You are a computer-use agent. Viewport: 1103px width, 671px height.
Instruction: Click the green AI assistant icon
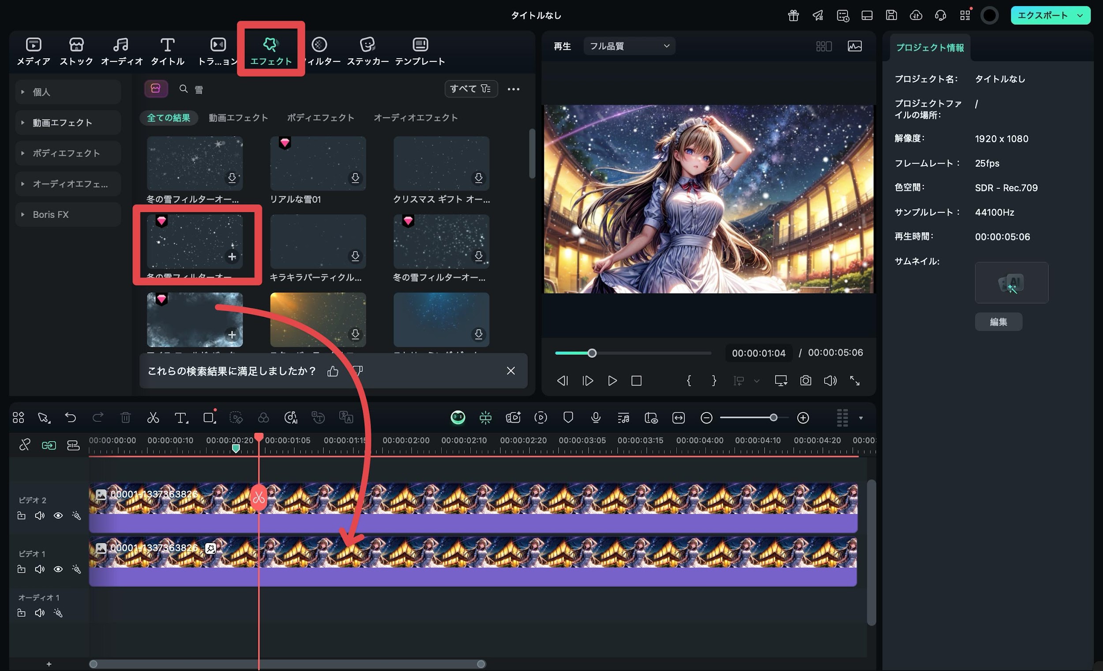tap(458, 418)
